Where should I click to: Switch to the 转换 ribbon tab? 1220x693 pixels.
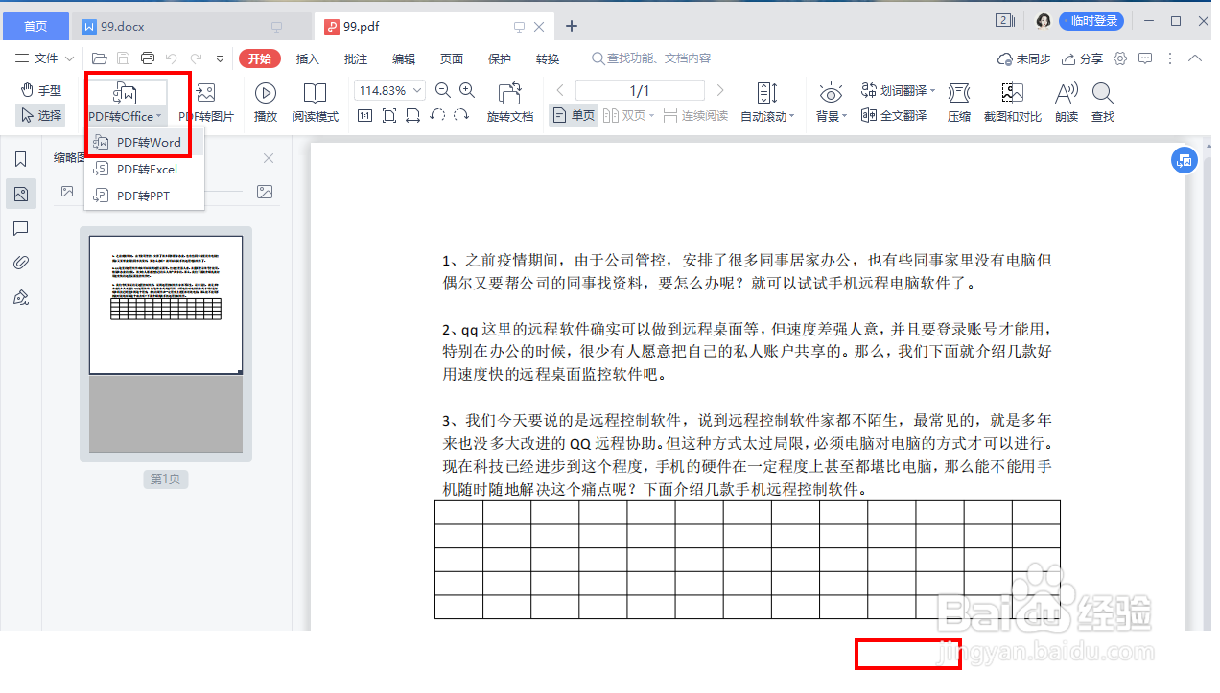tap(547, 58)
